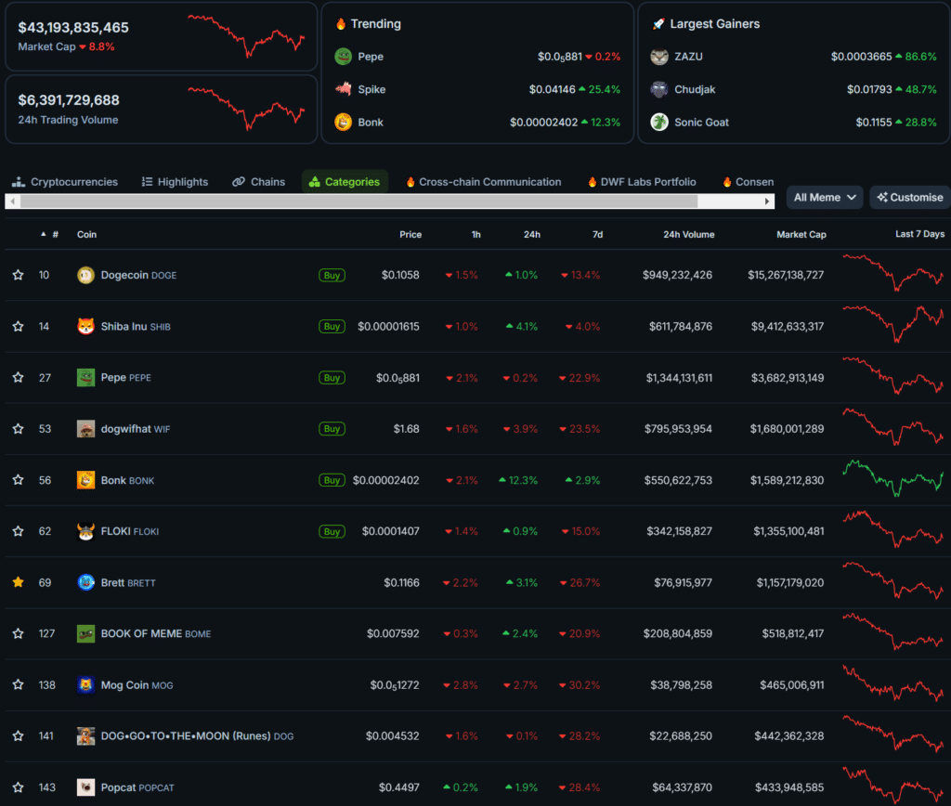Click the Mog Coin logo
This screenshot has height=806, width=951.
[x=85, y=685]
